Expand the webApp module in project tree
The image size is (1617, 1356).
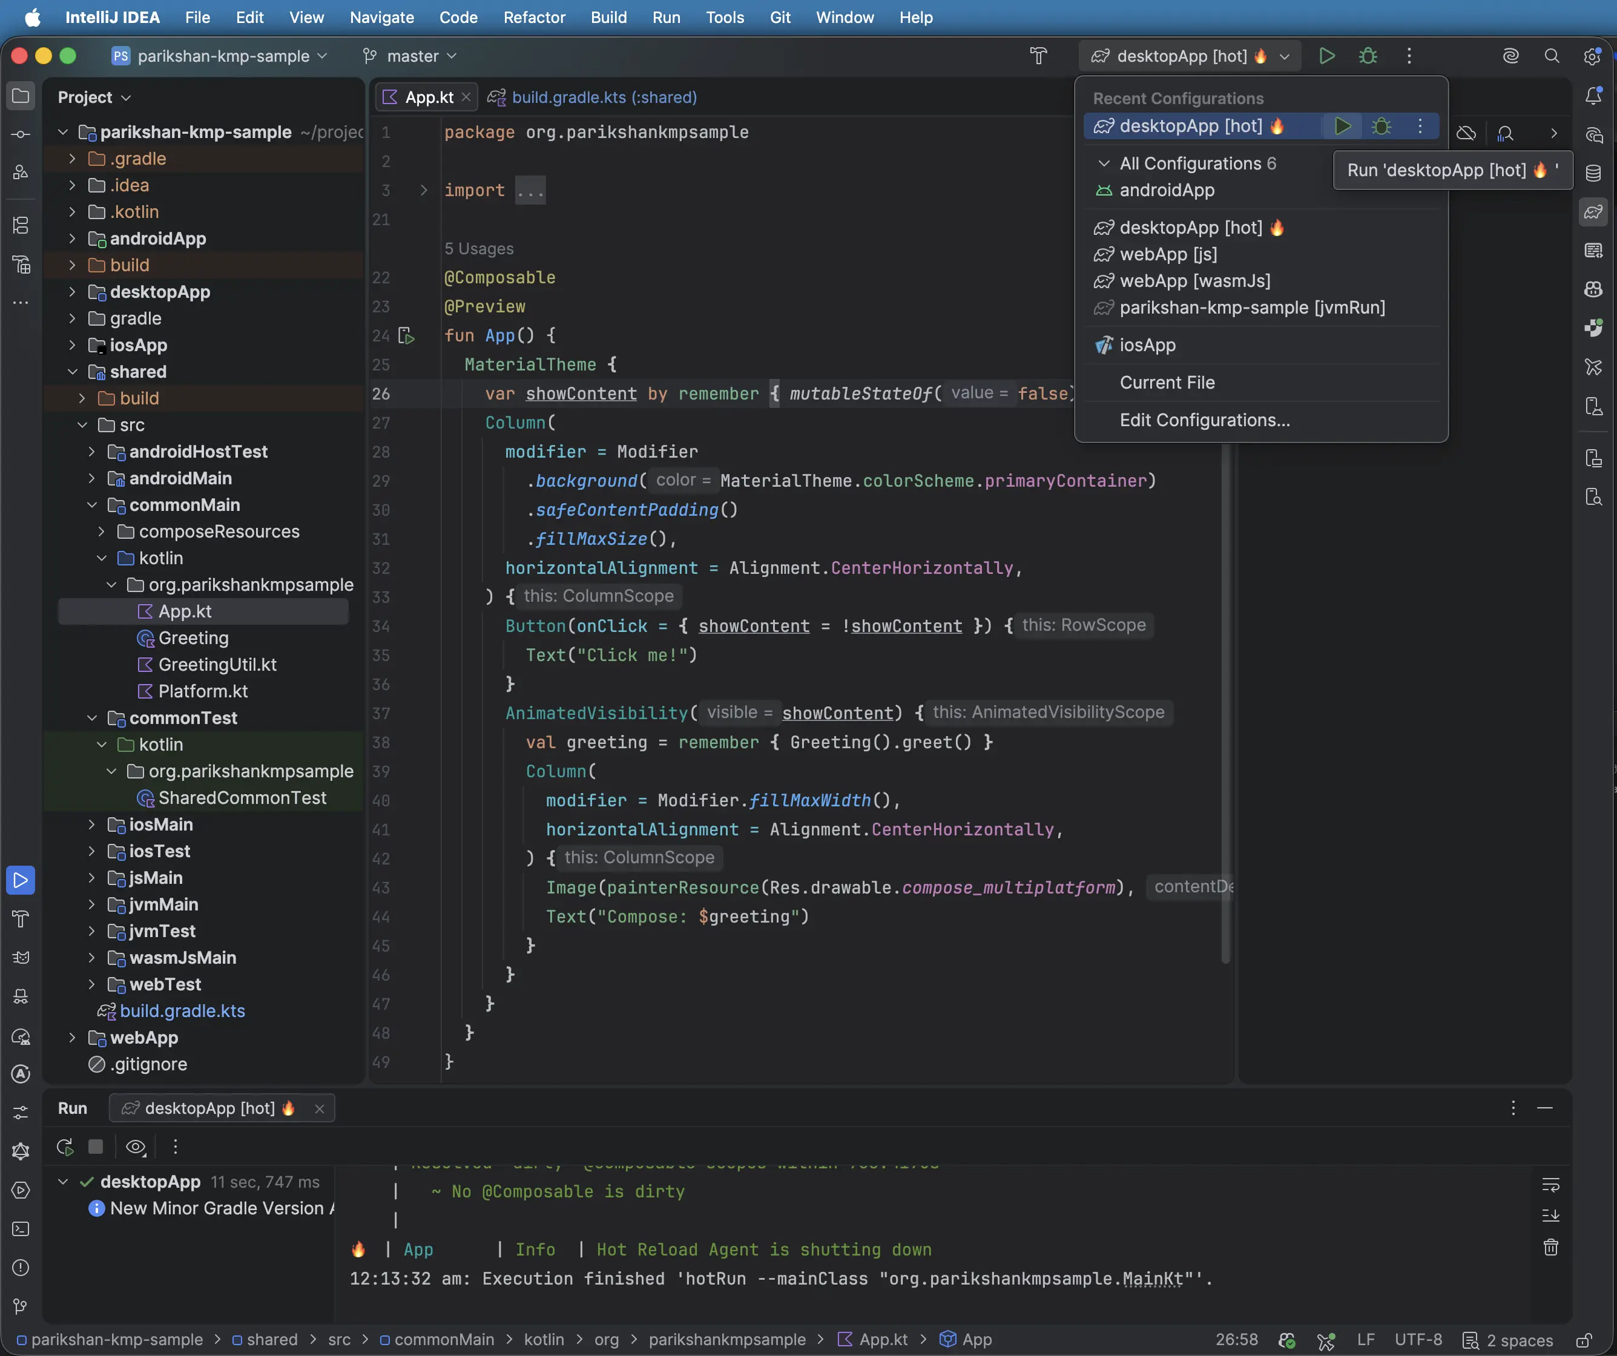[x=71, y=1038]
